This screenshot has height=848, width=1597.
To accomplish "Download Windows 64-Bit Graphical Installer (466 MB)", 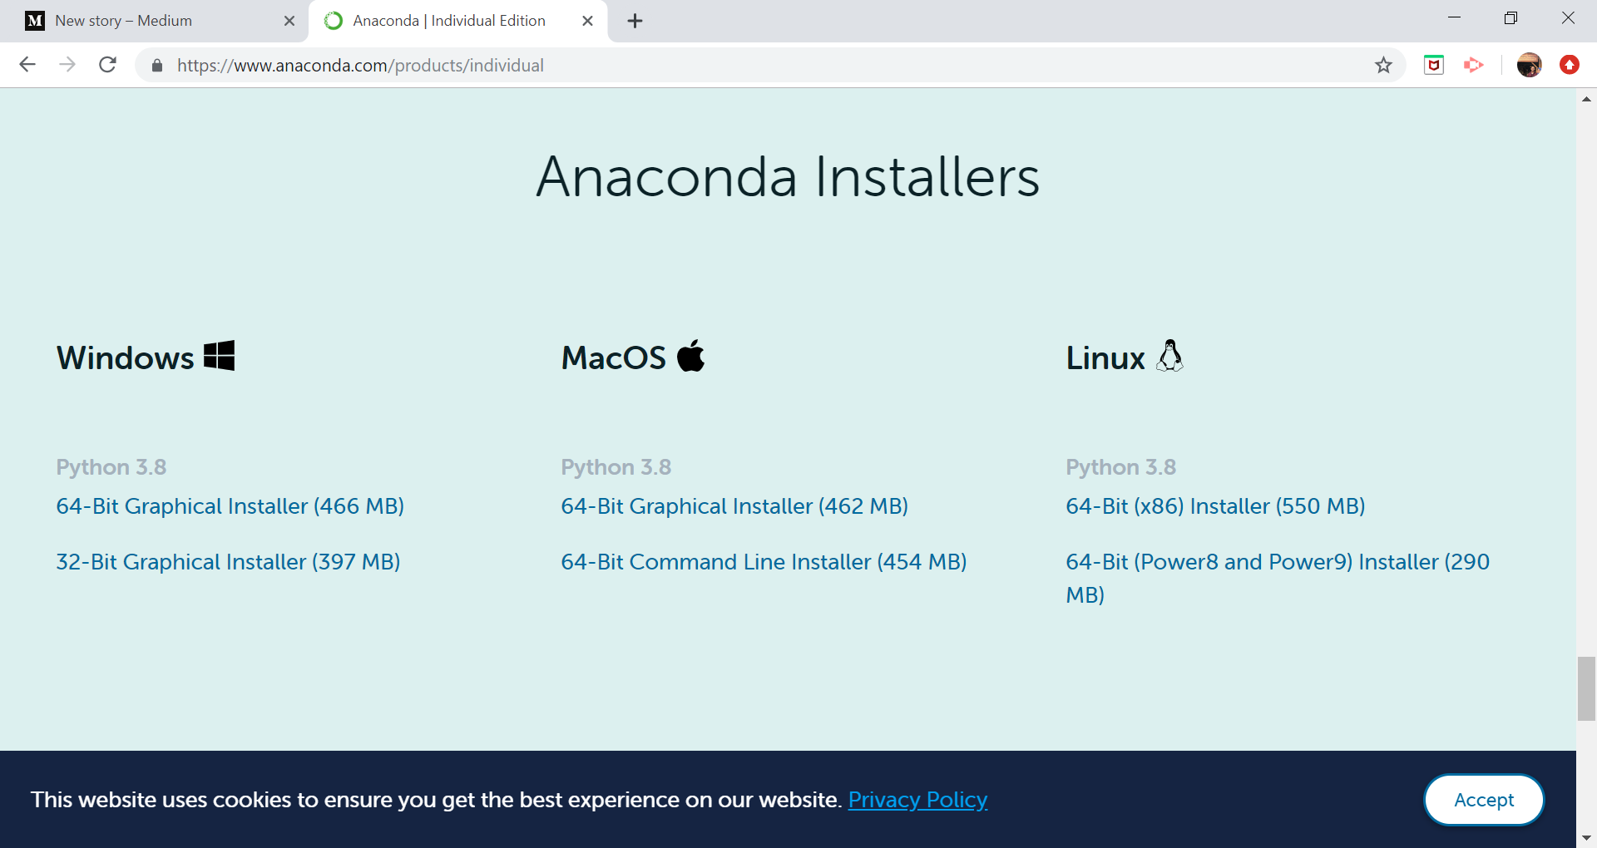I will (x=230, y=506).
